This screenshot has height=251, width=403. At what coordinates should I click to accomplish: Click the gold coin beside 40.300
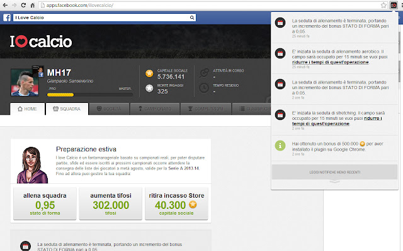coord(193,205)
